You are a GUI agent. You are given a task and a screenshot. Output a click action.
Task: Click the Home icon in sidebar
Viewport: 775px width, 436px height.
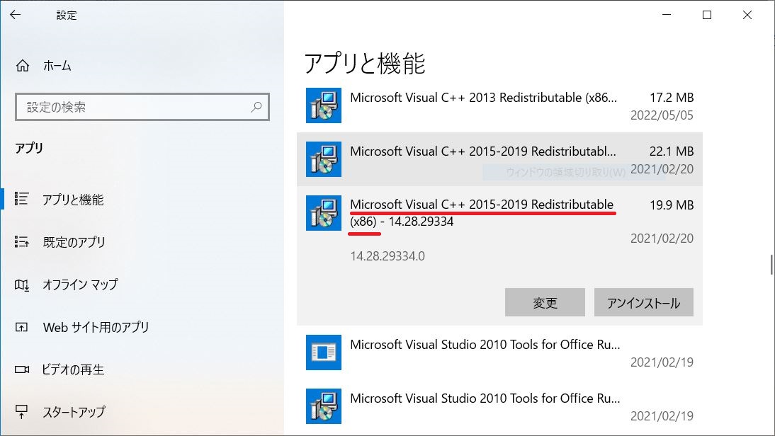click(x=23, y=66)
